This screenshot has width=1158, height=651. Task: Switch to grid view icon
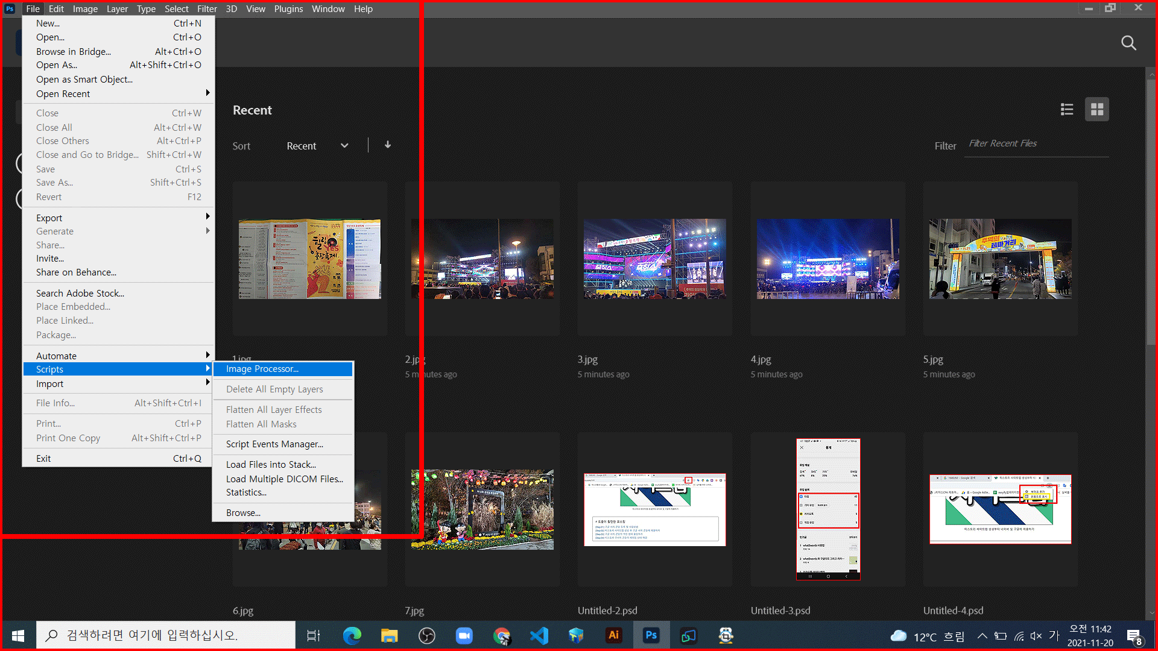pos(1096,109)
